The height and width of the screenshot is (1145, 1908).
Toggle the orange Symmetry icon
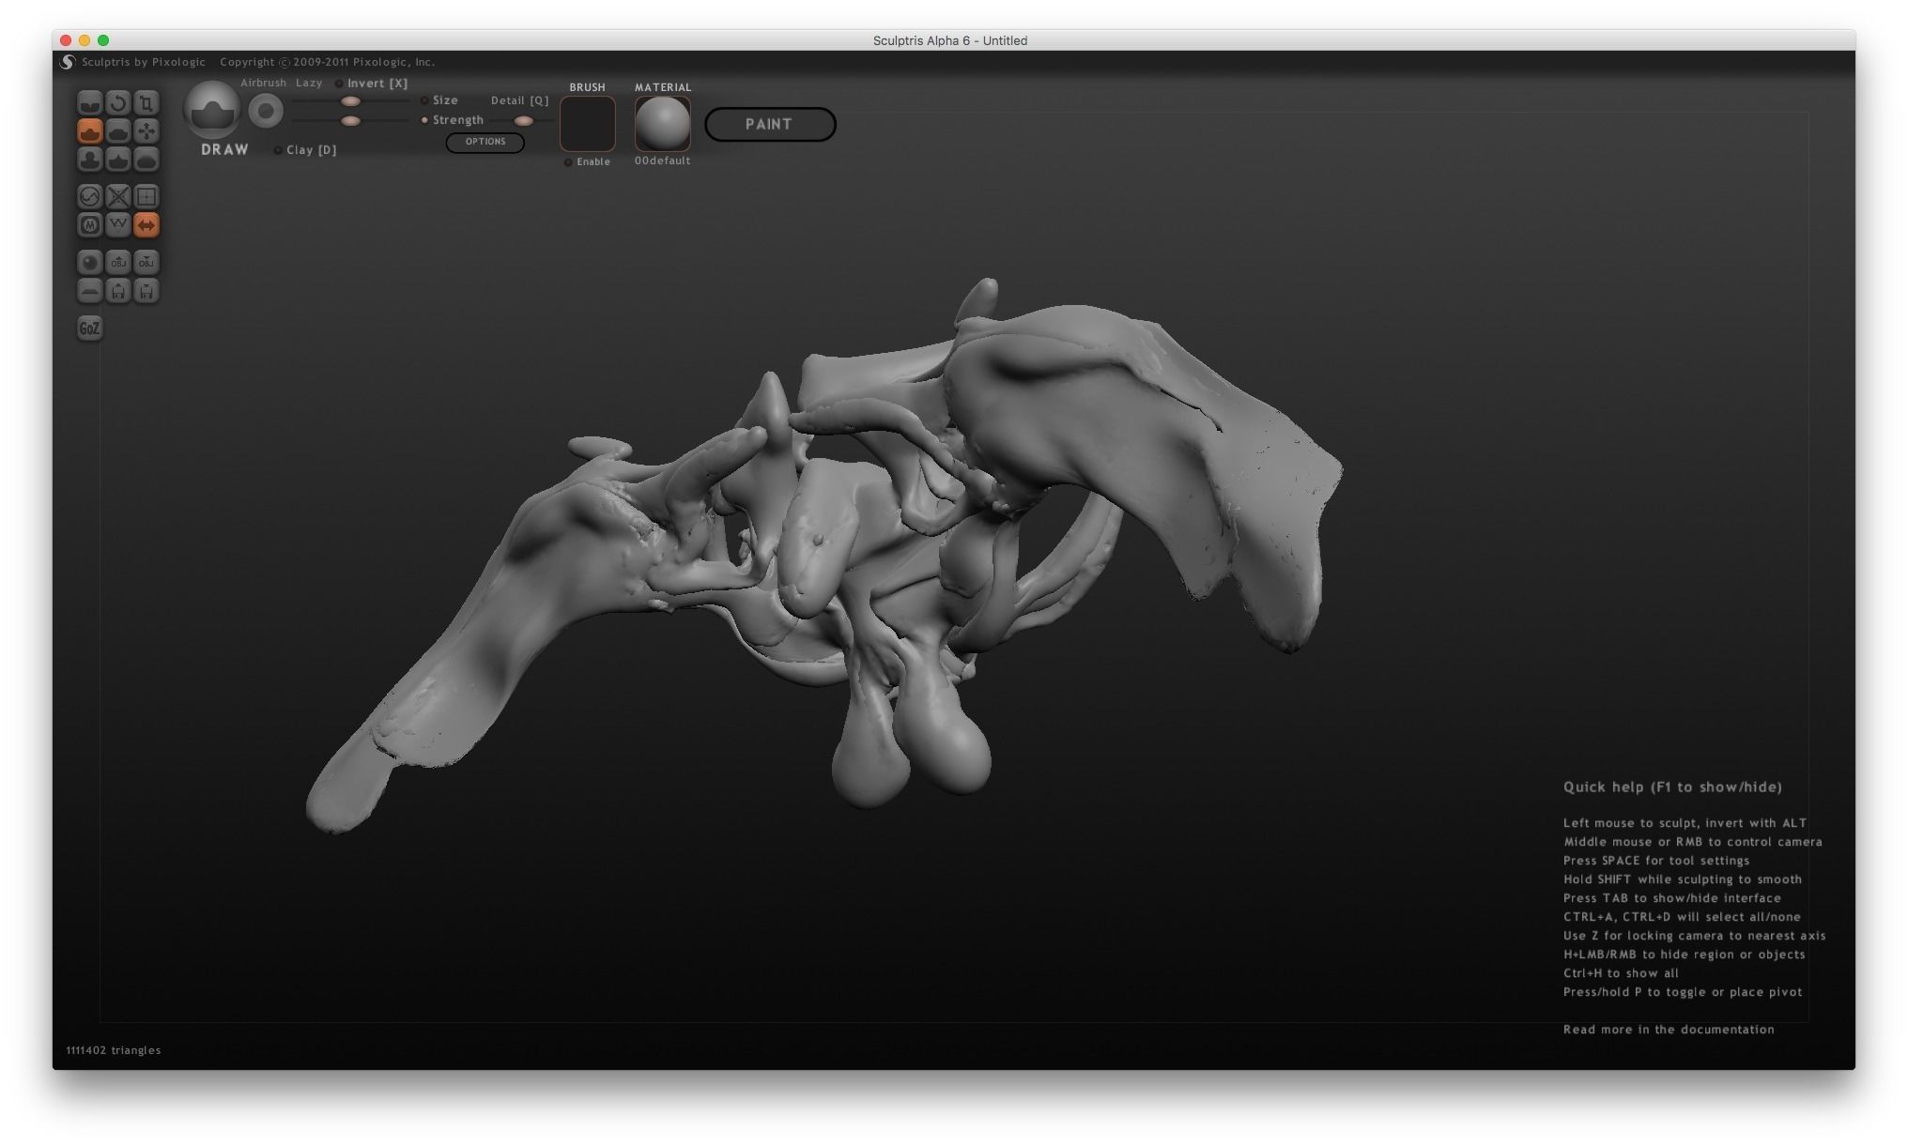point(146,224)
